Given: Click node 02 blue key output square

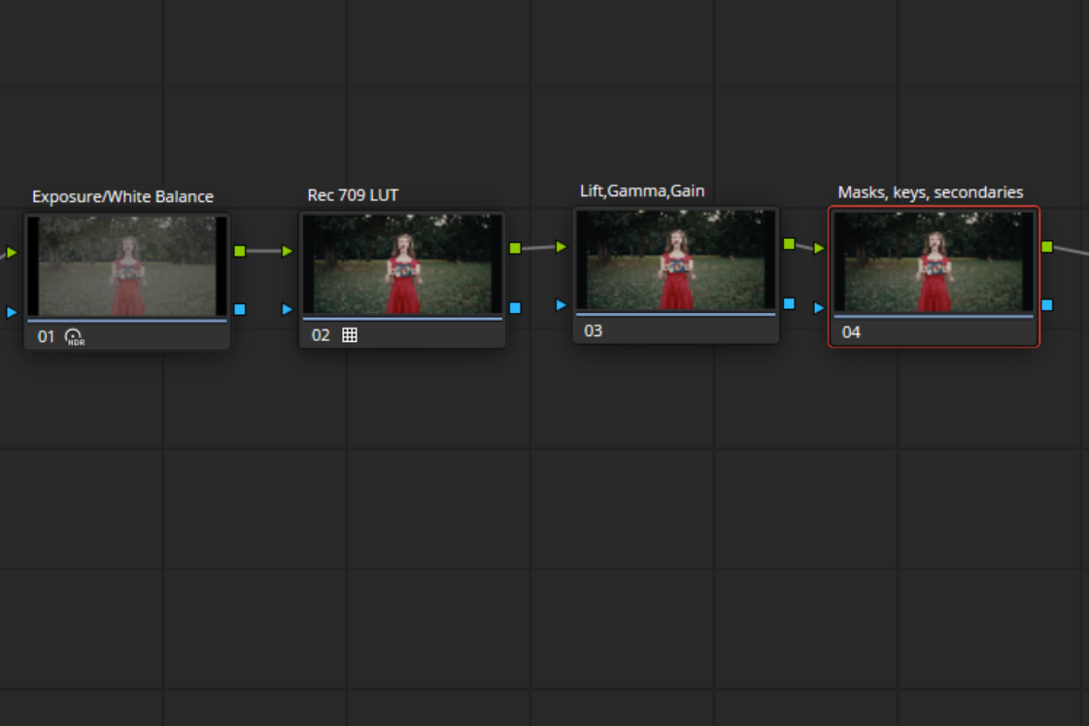Looking at the screenshot, I should click(515, 308).
